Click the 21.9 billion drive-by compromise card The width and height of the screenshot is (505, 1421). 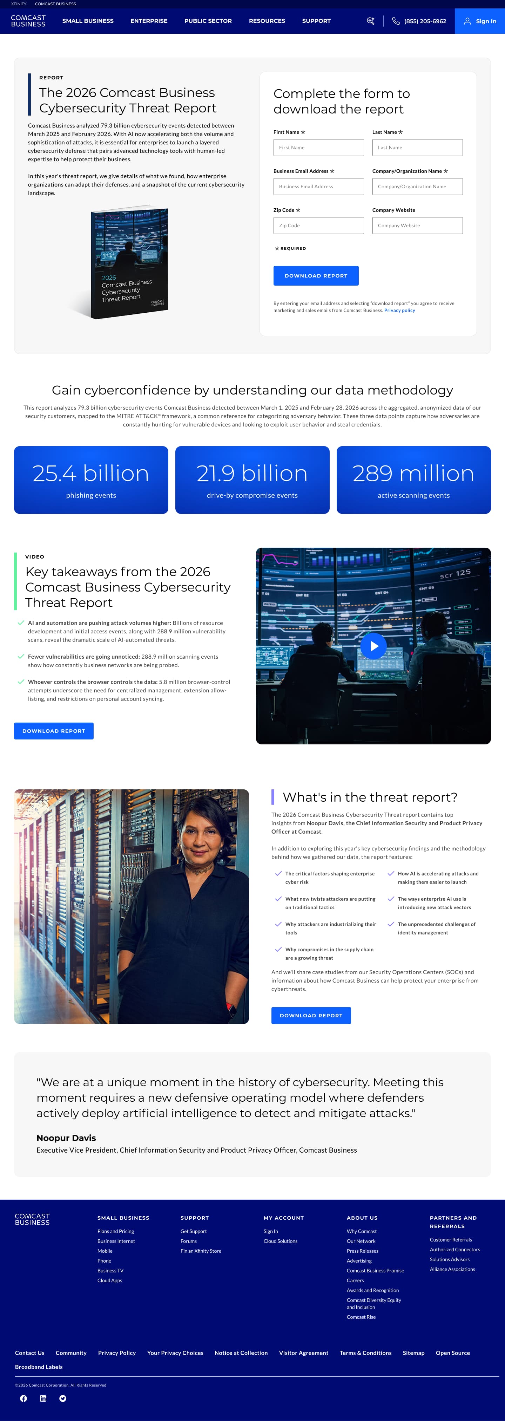click(x=252, y=480)
